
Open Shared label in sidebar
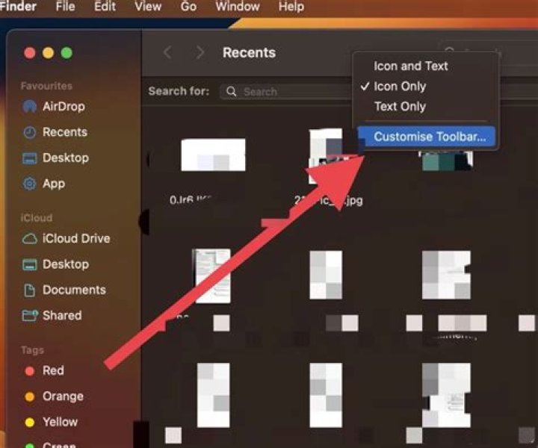(62, 315)
